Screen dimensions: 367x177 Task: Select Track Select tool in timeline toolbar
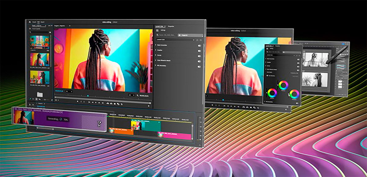(x=33, y=105)
